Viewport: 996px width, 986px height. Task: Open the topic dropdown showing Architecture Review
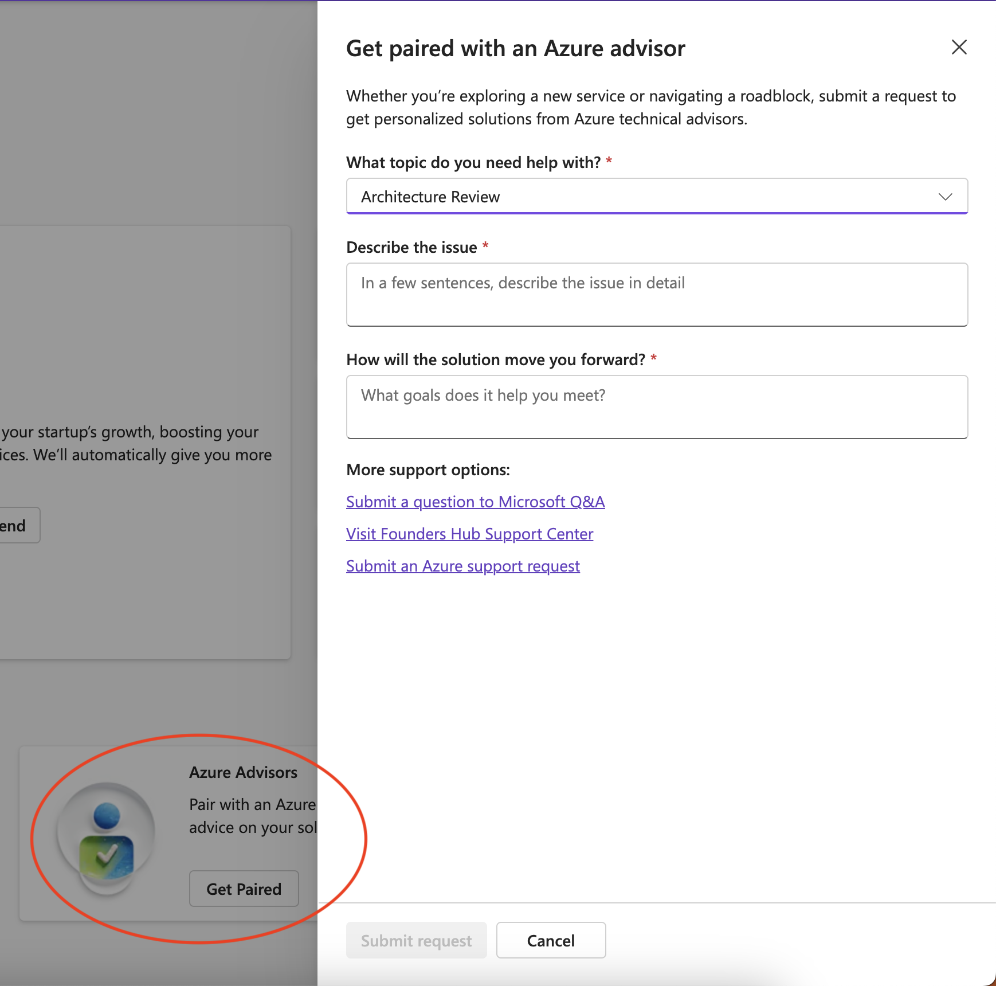(x=657, y=197)
